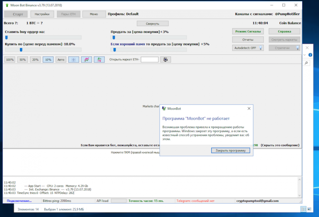Select the 10% order size button
Viewport: 319px width, 217px height.
(x=48, y=60)
